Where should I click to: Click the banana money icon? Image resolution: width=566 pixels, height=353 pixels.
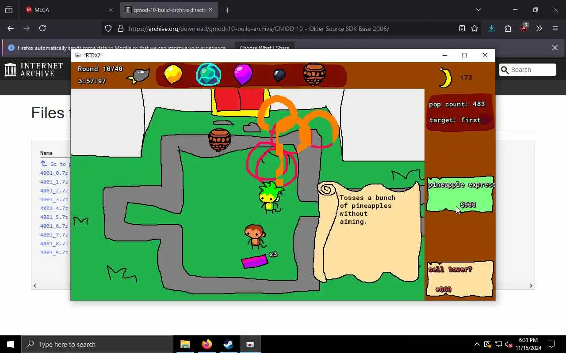point(445,78)
